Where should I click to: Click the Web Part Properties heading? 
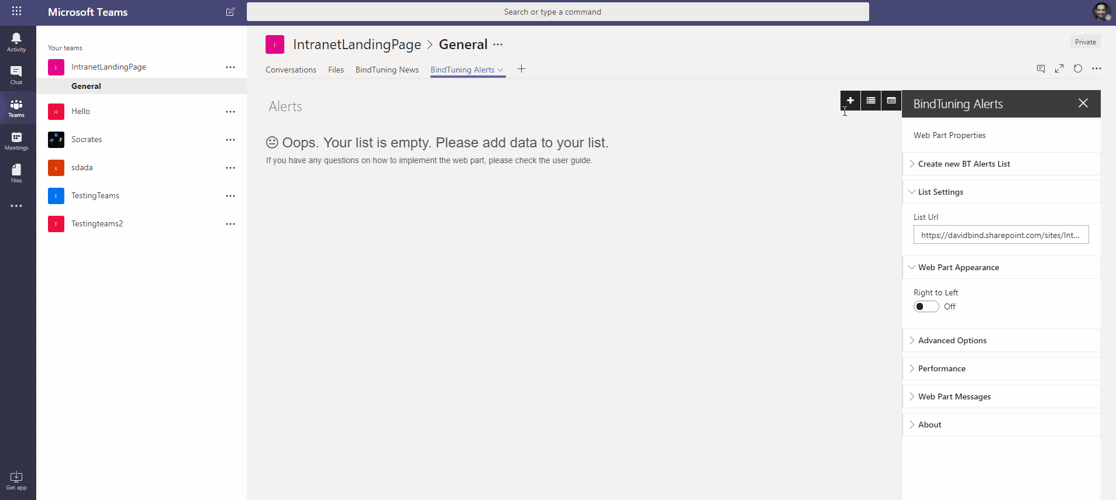tap(949, 135)
